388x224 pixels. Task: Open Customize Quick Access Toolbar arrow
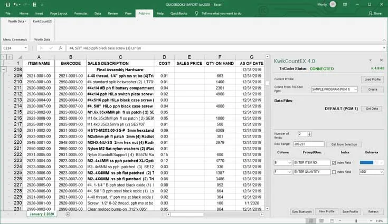pyautogui.click(x=42, y=4)
